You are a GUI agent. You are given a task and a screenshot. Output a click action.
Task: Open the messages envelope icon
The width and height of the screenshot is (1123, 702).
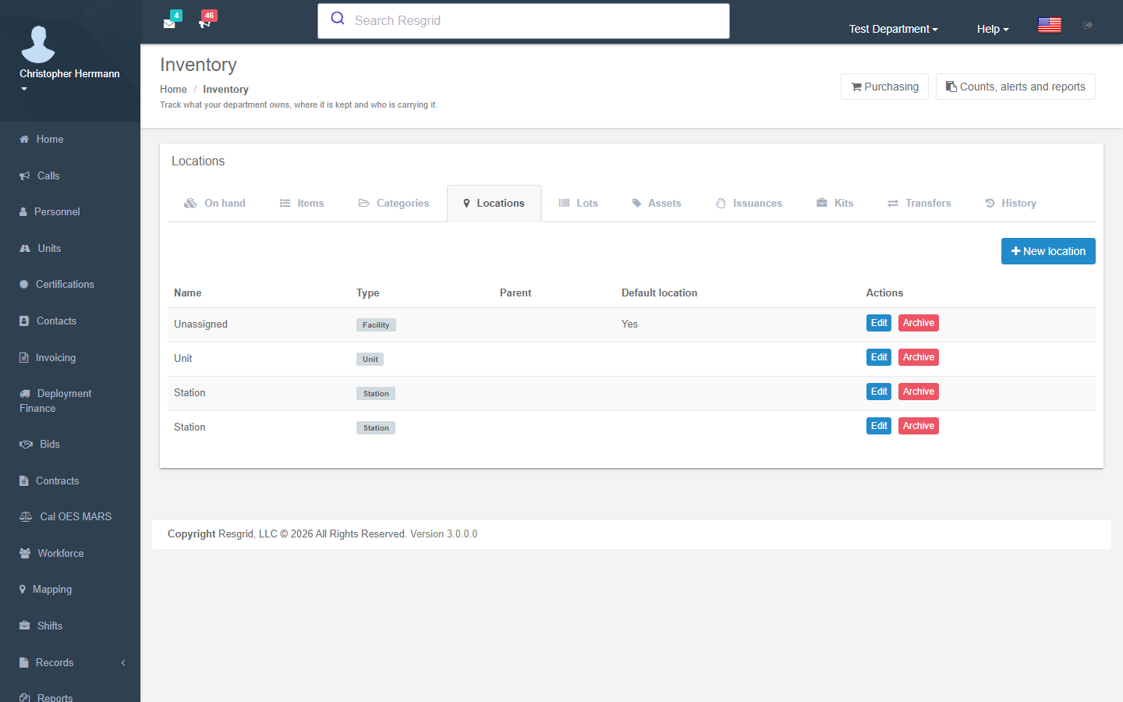[169, 23]
